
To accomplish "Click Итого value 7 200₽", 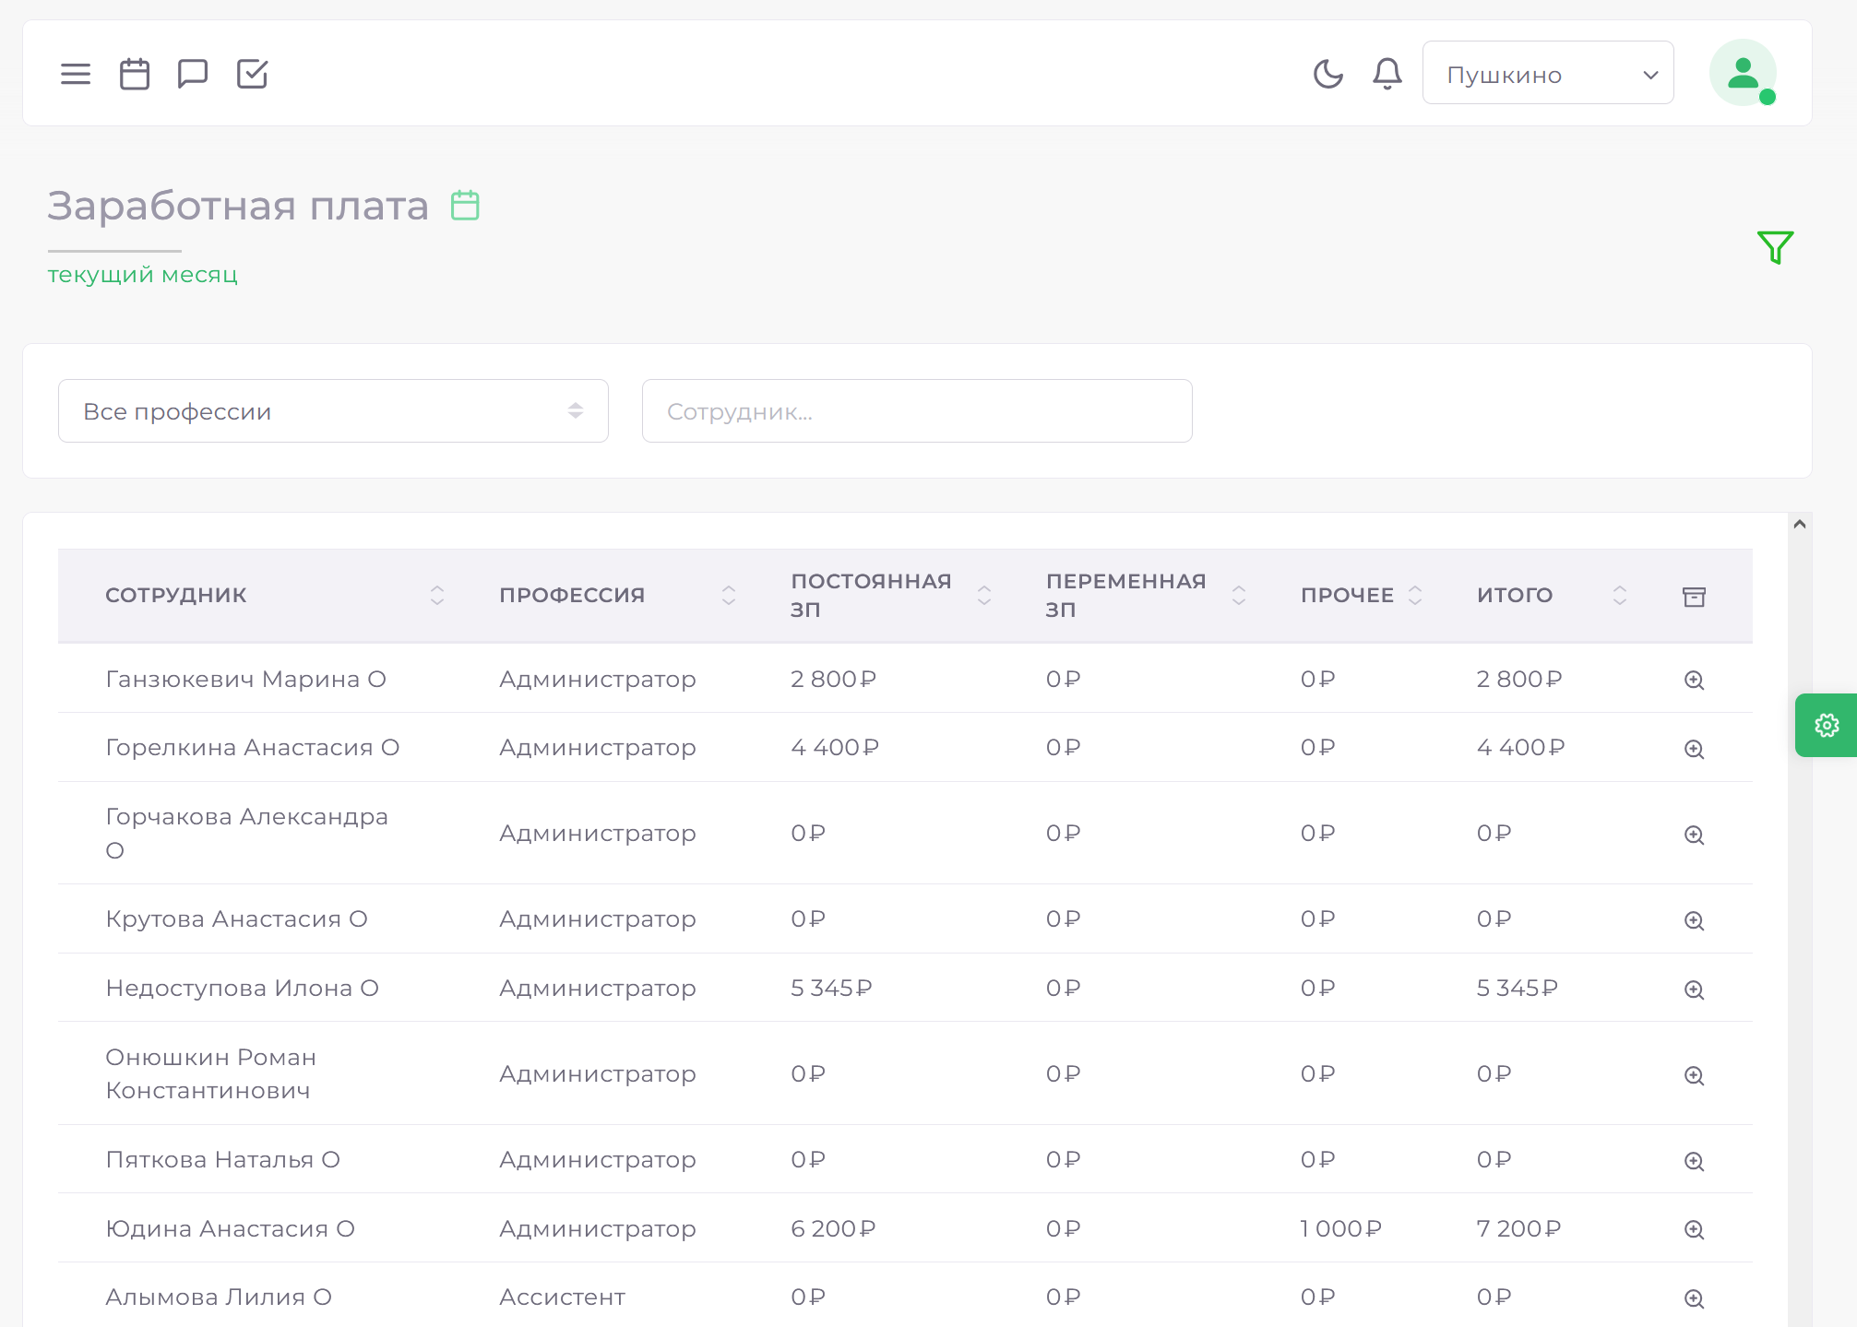I will 1519,1229.
